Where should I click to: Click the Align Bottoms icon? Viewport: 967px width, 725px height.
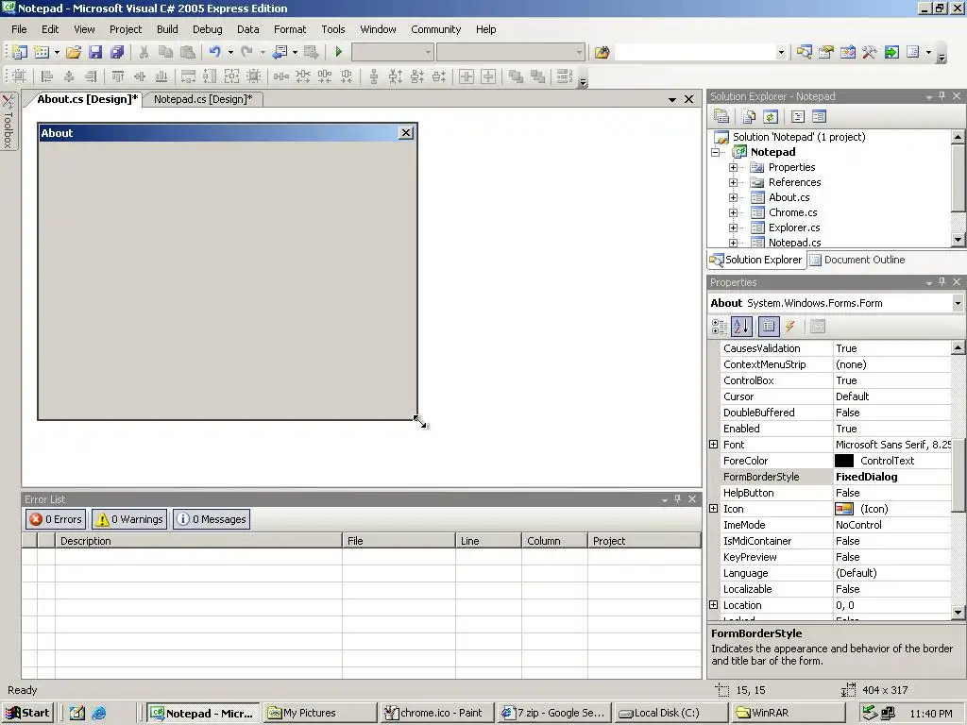pyautogui.click(x=161, y=76)
